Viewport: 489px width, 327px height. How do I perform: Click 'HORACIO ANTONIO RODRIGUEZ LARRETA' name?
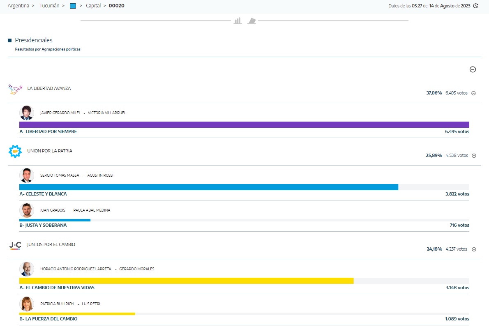click(x=76, y=269)
